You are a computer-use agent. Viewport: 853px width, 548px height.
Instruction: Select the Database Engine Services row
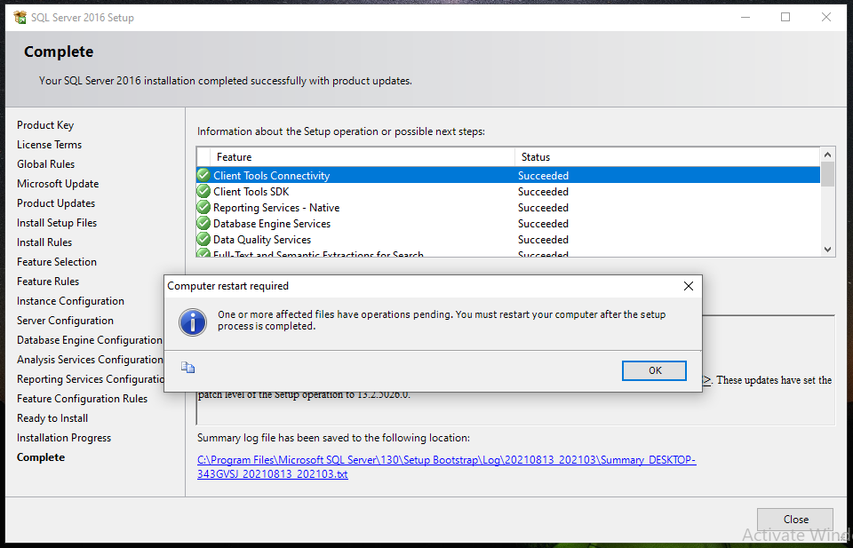click(x=508, y=224)
